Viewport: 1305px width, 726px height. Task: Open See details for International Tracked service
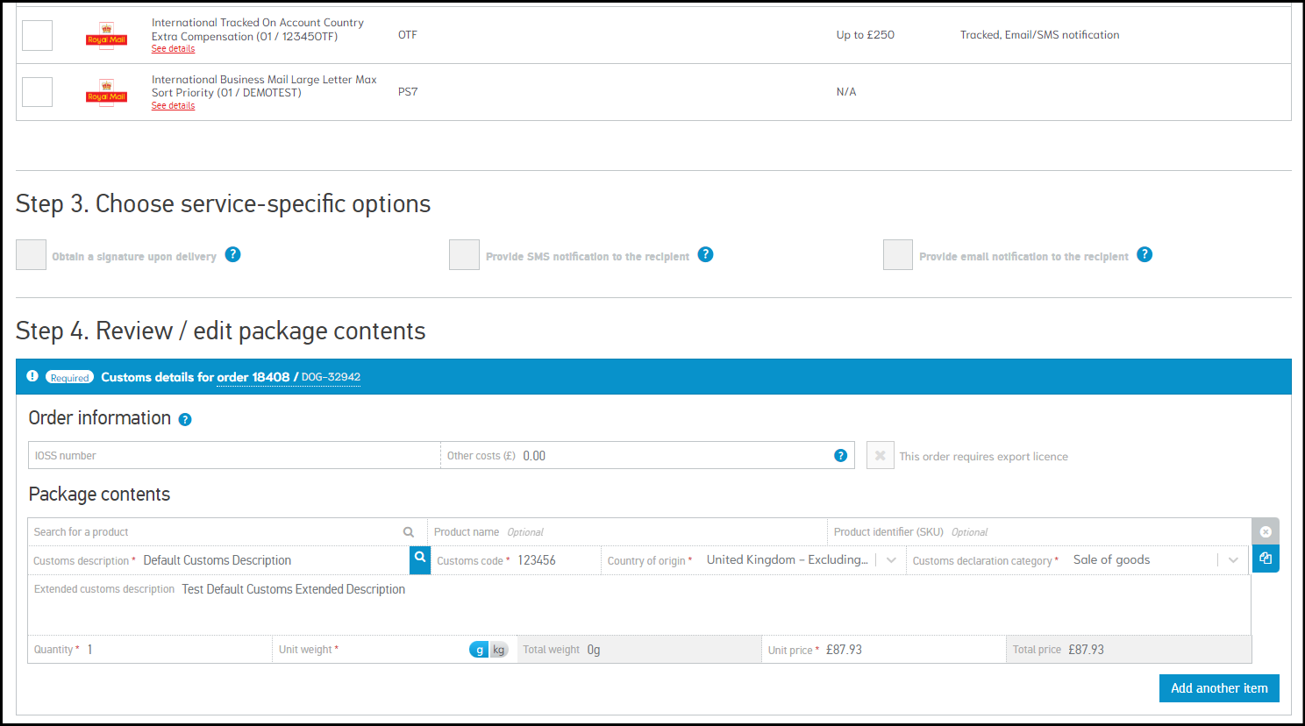click(173, 49)
